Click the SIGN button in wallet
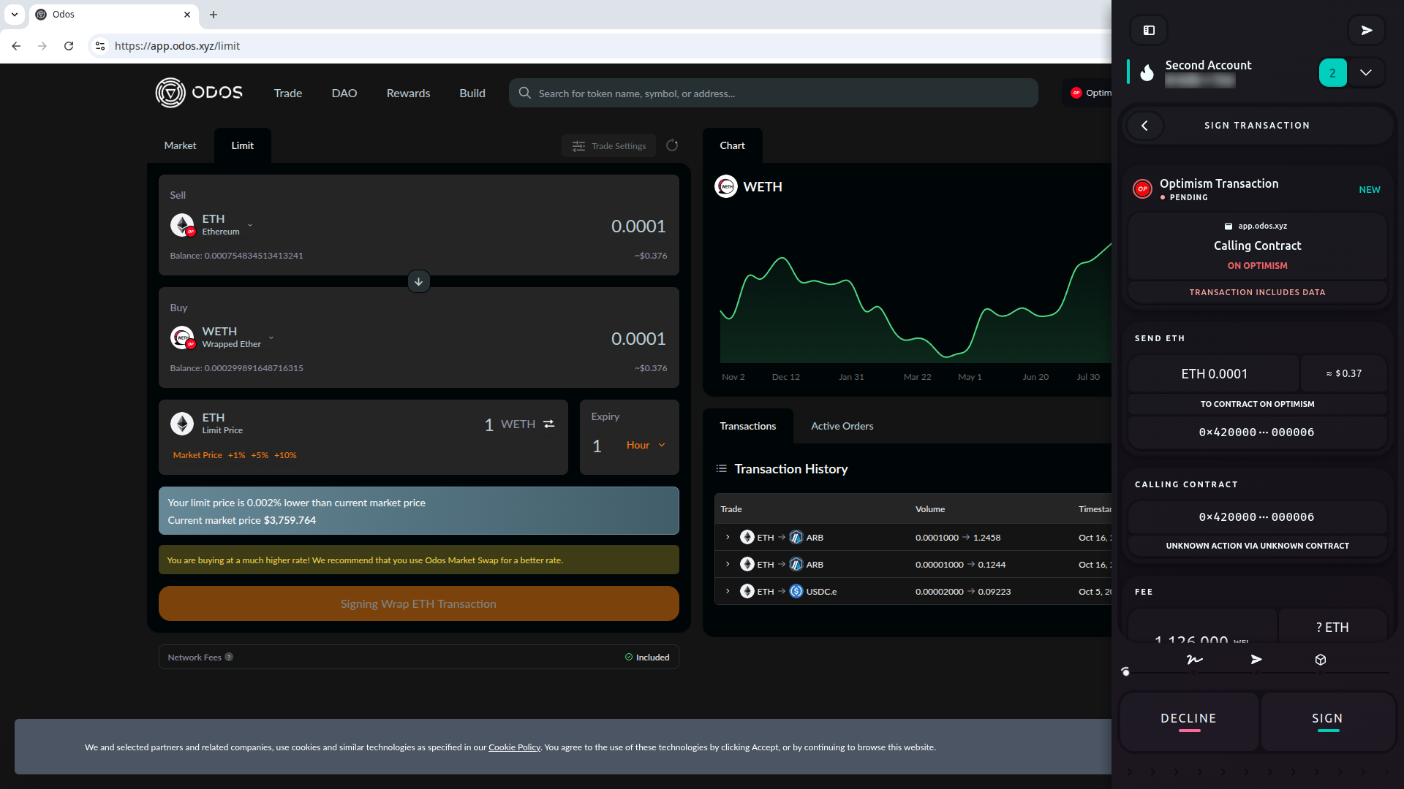 [1327, 719]
